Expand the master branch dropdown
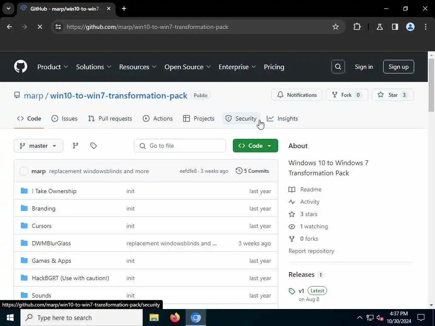The width and height of the screenshot is (435, 326). (x=38, y=146)
